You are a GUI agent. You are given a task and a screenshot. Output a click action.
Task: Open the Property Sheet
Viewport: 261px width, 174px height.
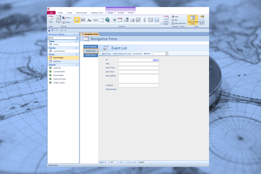click(201, 20)
